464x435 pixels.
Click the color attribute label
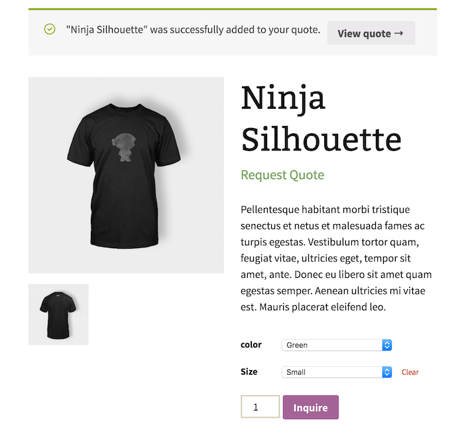(x=251, y=345)
